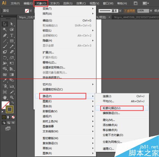Reset default fill and stroke icon

point(3,112)
